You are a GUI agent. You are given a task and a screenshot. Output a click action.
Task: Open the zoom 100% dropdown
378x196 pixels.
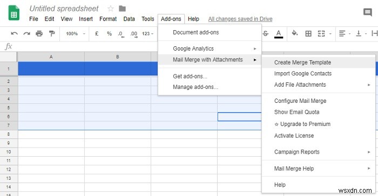76,34
